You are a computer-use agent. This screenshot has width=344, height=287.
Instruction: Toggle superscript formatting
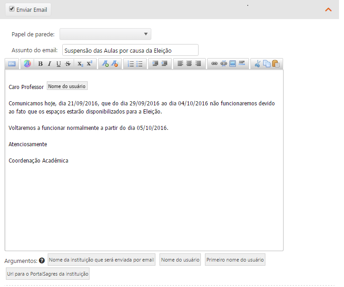tap(89, 64)
